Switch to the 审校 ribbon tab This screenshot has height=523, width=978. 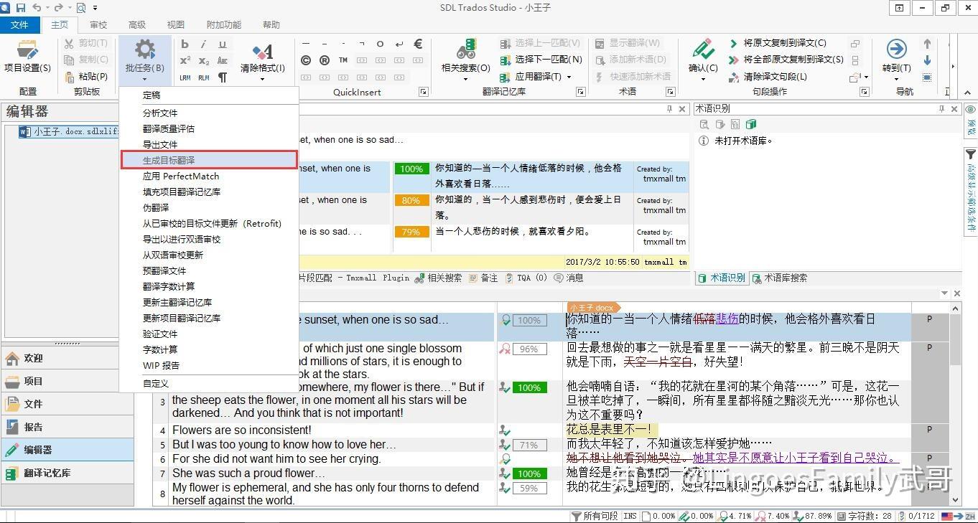98,24
